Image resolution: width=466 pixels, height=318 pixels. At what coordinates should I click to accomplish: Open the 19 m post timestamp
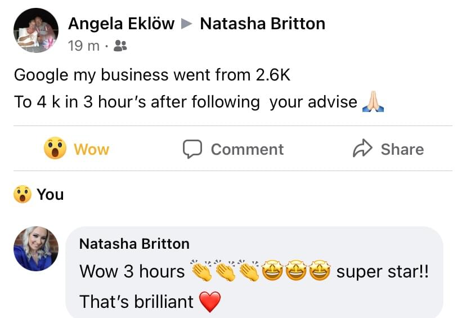[x=83, y=46]
